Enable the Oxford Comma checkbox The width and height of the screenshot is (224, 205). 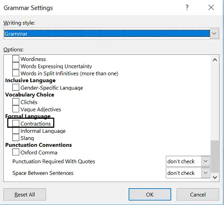16,152
